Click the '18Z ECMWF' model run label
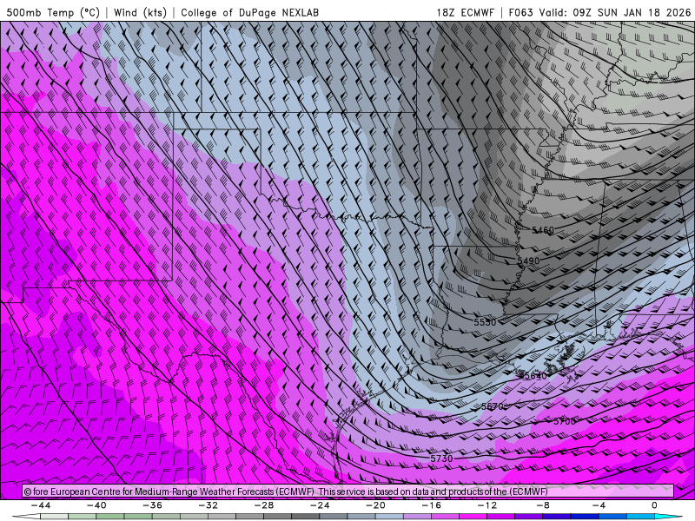The image size is (695, 521). [x=465, y=12]
